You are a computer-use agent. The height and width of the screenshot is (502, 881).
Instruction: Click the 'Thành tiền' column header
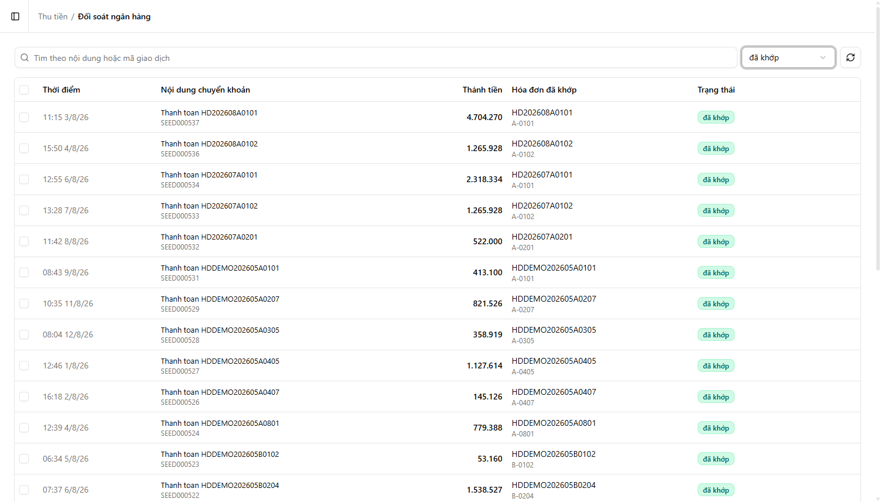(x=482, y=90)
